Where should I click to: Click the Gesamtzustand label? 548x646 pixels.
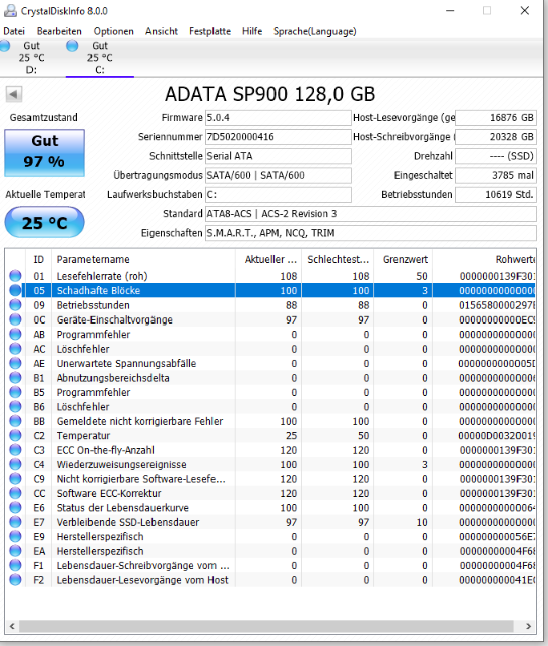tap(43, 118)
